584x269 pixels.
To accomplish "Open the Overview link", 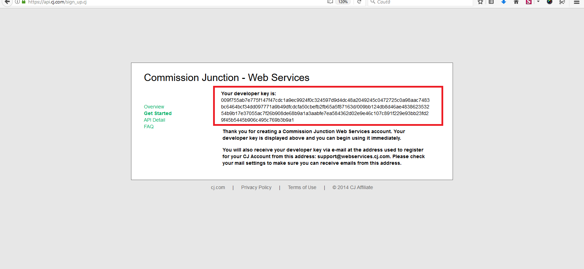I will point(154,107).
